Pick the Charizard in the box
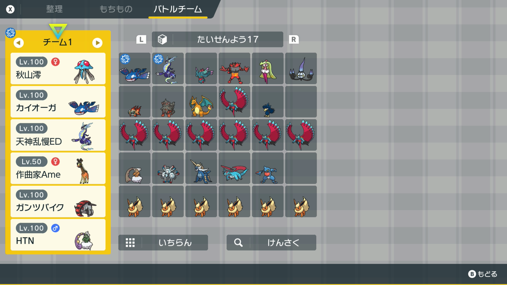The image size is (507, 285). pos(201,102)
